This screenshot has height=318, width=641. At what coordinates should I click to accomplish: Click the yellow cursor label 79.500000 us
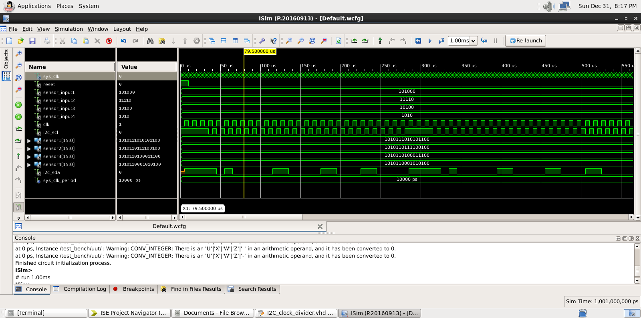tap(260, 51)
